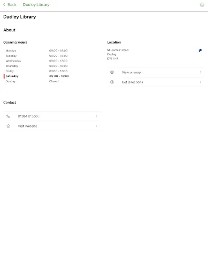Click the Opening Hours heading
The image size is (208, 272).
pos(15,42)
